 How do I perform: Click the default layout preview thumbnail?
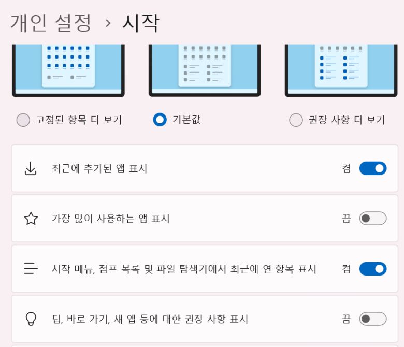(205, 70)
